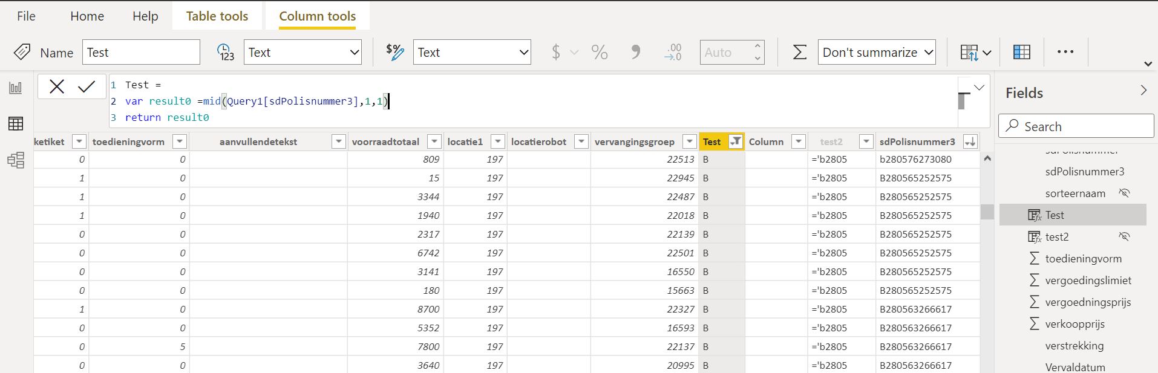Select the Column tools tab
This screenshot has width=1158, height=373.
click(318, 16)
